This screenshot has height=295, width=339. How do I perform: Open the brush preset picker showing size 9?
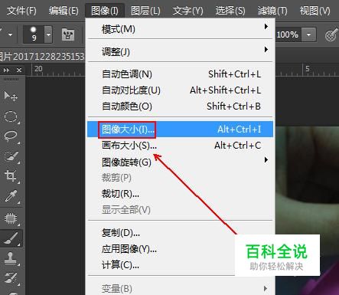click(37, 34)
